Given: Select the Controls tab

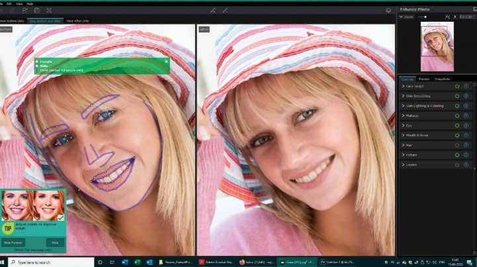Looking at the screenshot, I should [x=407, y=79].
